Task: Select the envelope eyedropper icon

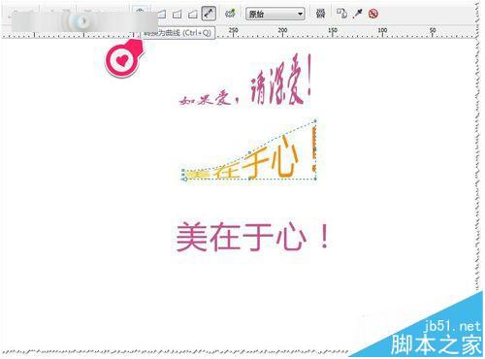Action: (x=358, y=14)
